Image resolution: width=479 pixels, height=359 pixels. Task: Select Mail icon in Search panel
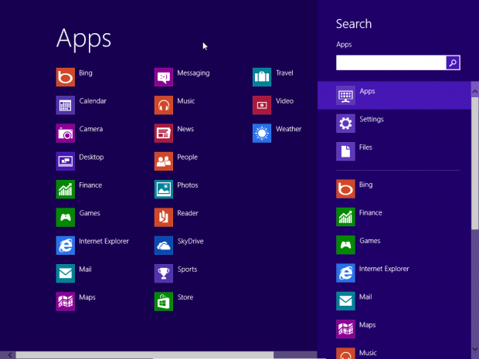345,301
